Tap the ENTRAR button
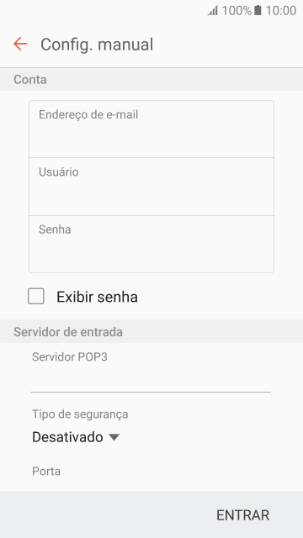This screenshot has height=538, width=303. (243, 515)
